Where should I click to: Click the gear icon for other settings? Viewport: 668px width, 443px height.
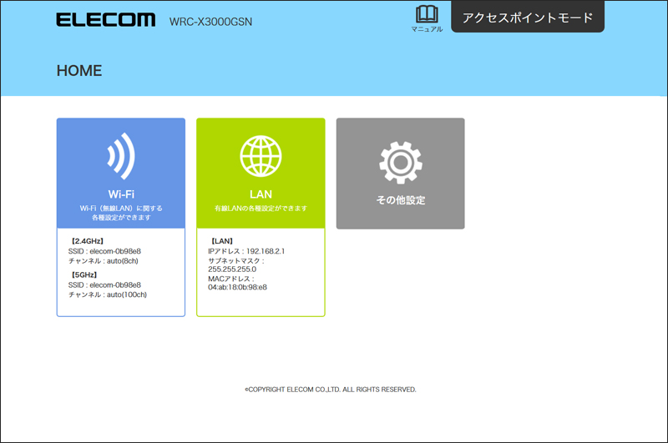pyautogui.click(x=401, y=163)
